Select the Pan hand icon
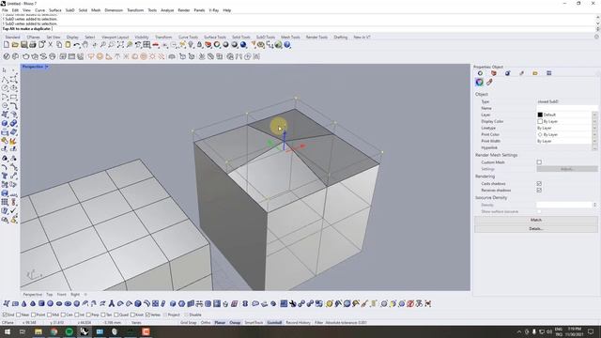This screenshot has height=338, width=601. 85,45
